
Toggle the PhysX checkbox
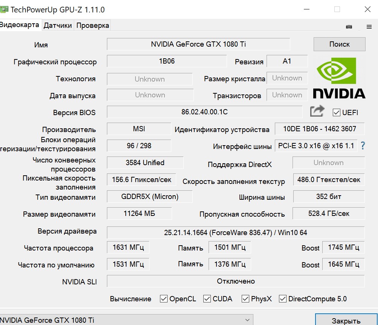pos(245,299)
